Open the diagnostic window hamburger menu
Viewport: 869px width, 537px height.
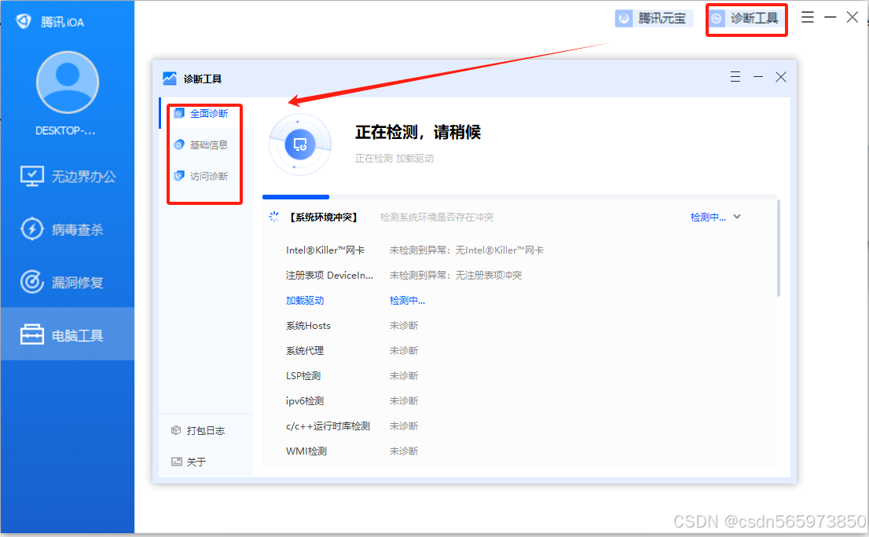(735, 76)
